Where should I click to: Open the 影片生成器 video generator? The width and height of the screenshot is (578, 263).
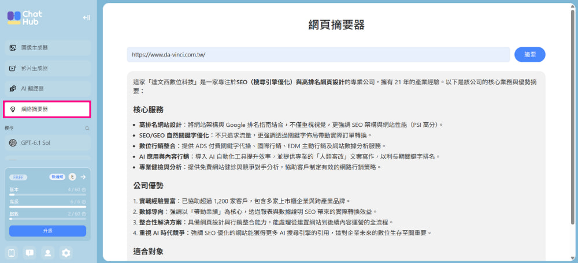[47, 69]
